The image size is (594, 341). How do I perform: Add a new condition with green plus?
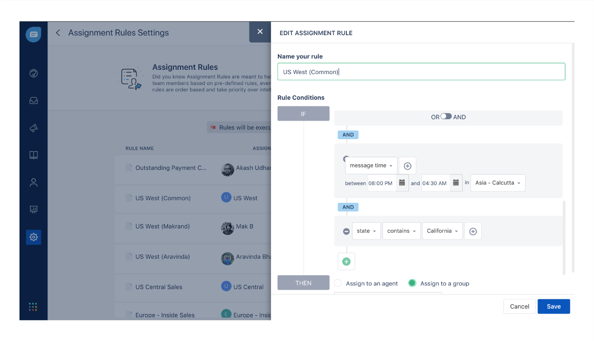point(346,261)
